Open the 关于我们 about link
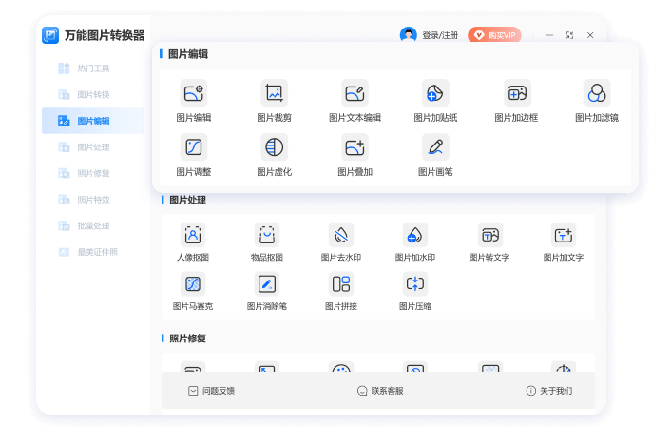Screen dimensions: 671x446 pos(549,391)
